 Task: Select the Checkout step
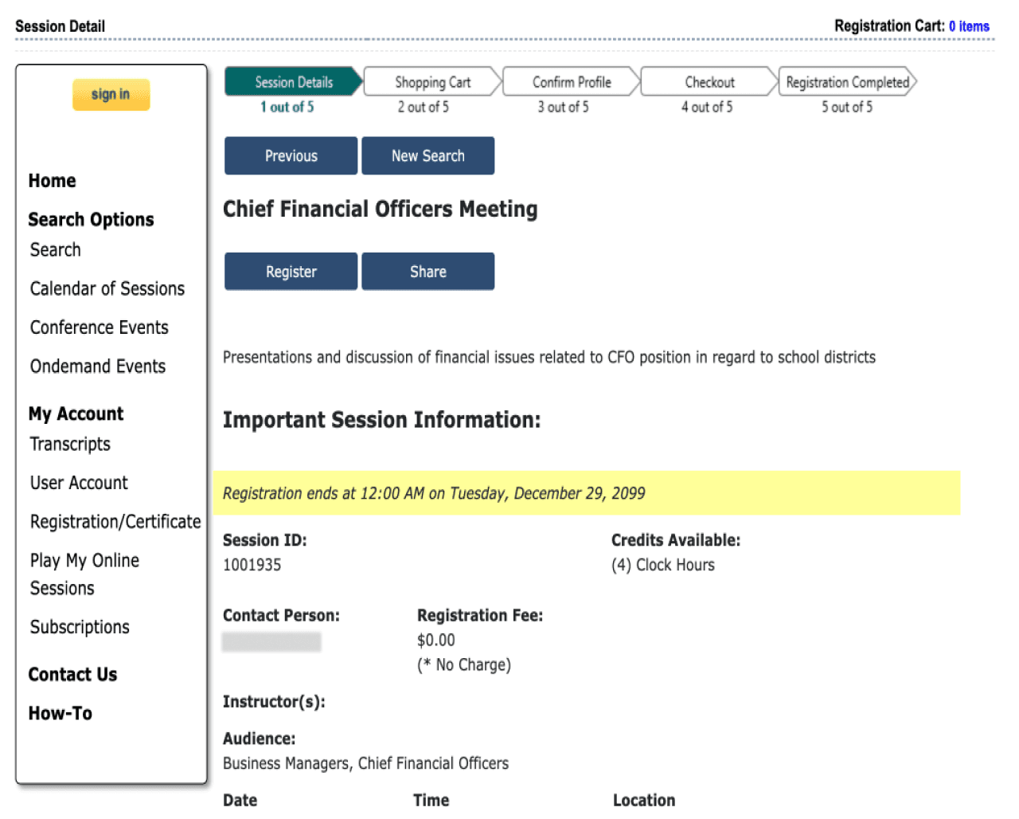click(709, 82)
